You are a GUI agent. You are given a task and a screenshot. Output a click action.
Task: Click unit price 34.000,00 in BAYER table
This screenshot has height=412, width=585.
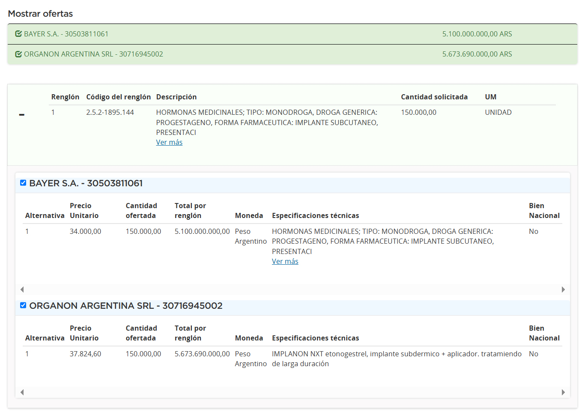(x=85, y=231)
